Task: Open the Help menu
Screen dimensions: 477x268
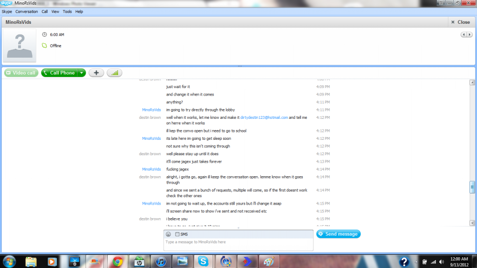Action: click(79, 12)
